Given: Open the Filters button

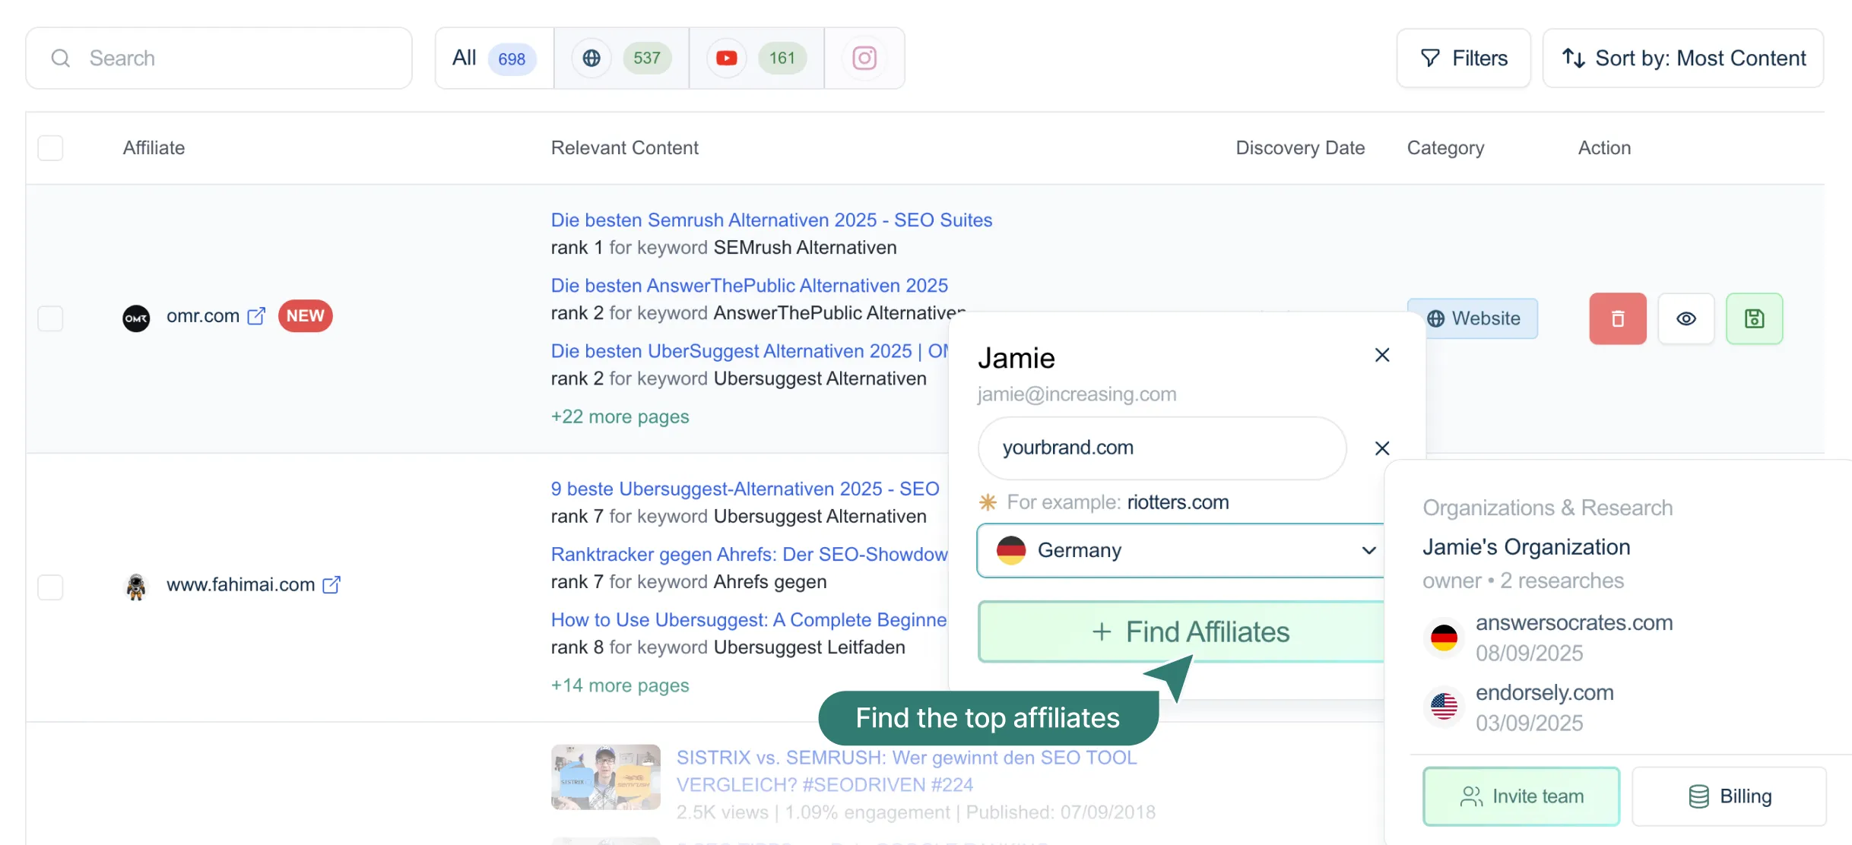Looking at the screenshot, I should pos(1464,59).
